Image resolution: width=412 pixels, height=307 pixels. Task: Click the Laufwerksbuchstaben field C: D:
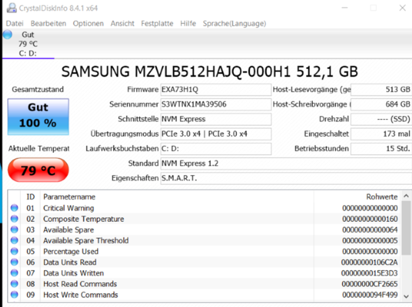[x=216, y=149]
